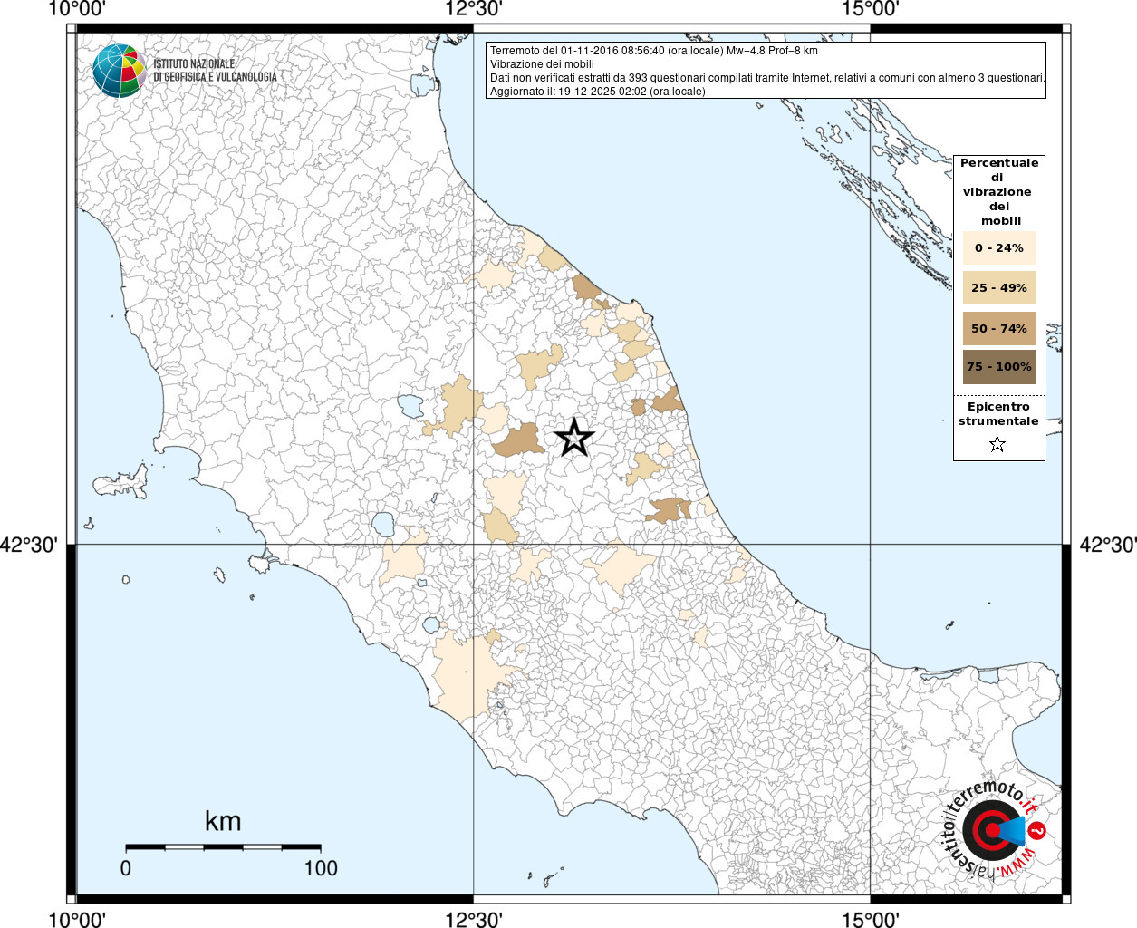Click the epicenter star on the map

pyautogui.click(x=573, y=438)
